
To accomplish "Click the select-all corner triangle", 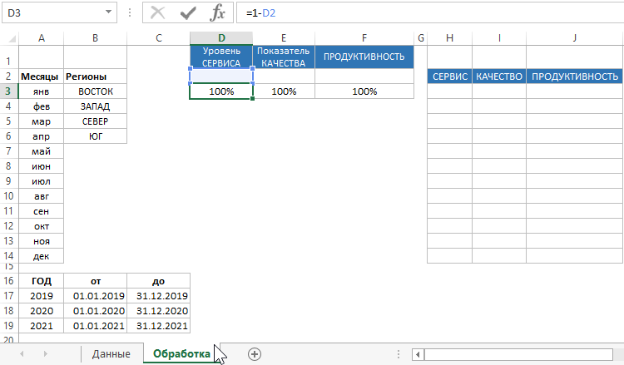I will 9,38.
